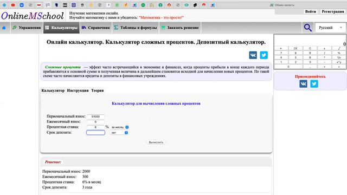Open the Таблицы и формулы menu
Image resolution: width=347 pixels, height=195 pixels.
tap(136, 28)
